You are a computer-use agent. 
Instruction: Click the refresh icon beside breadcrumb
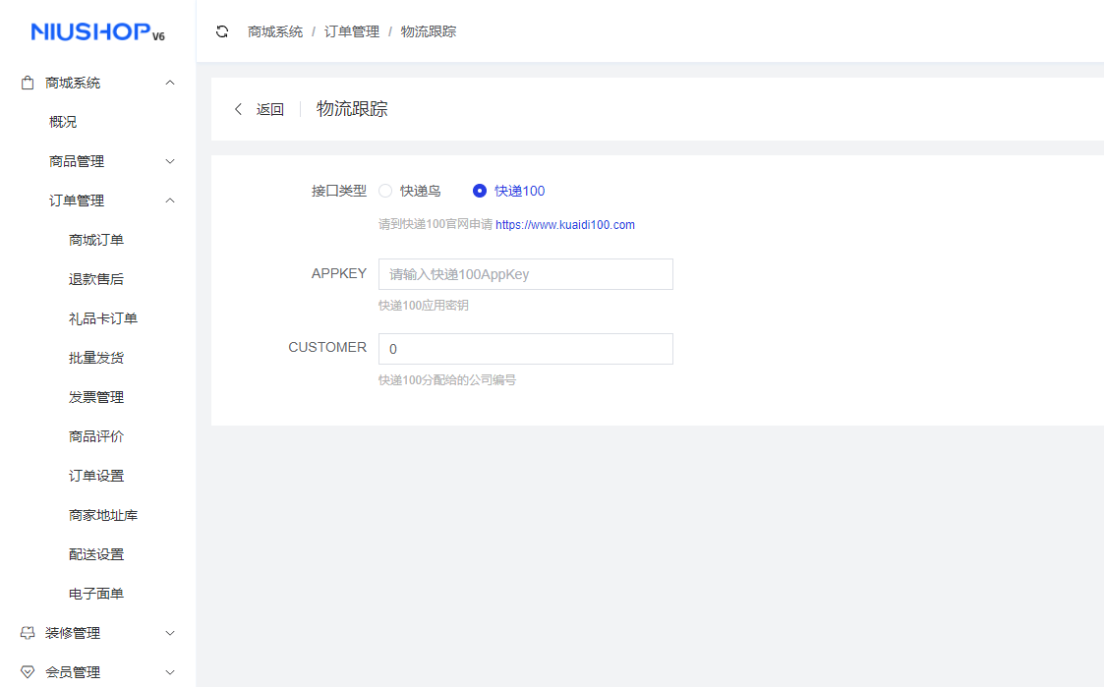click(222, 30)
